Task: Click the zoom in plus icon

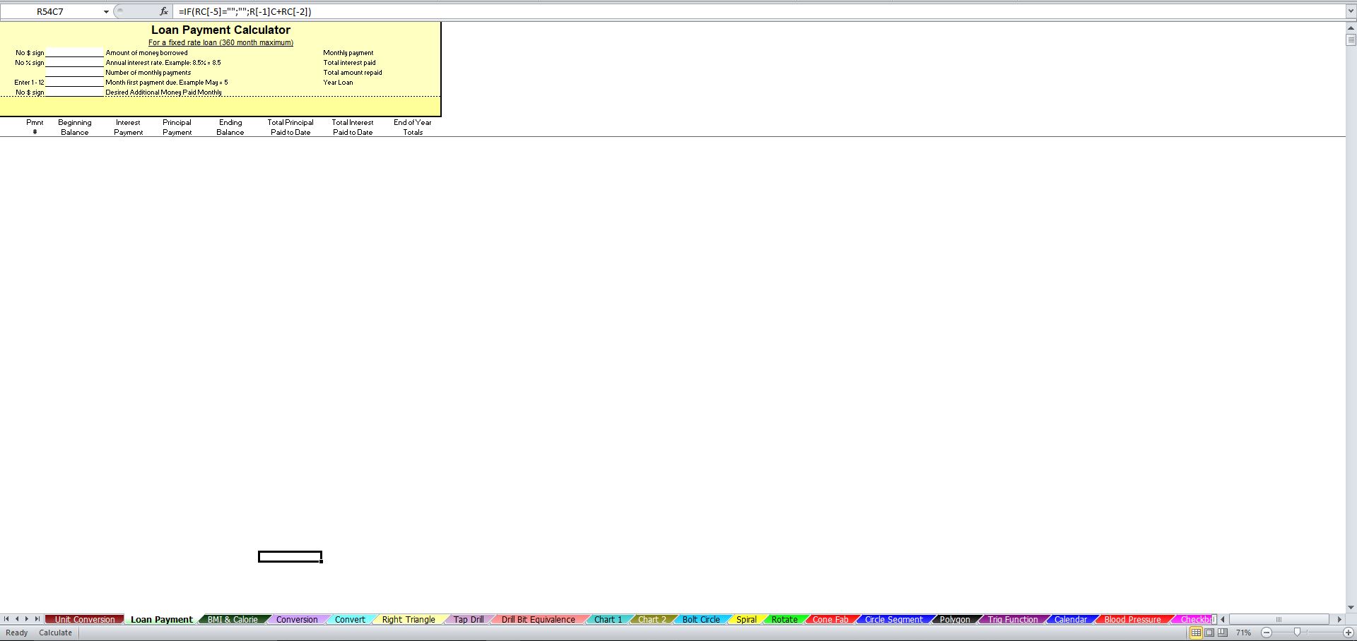Action: [1349, 633]
